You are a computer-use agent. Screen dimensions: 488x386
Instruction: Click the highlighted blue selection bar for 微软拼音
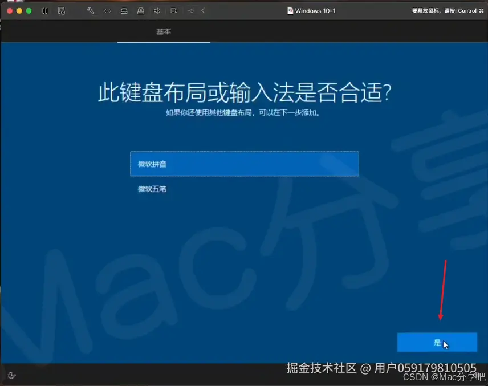(x=244, y=164)
